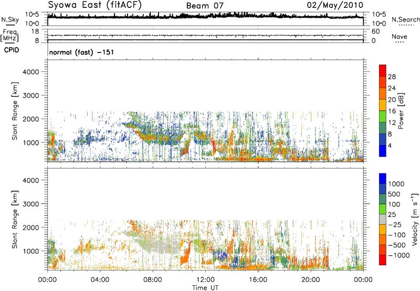Click the '20:00' time tick label
The image size is (420, 291).
(311, 280)
